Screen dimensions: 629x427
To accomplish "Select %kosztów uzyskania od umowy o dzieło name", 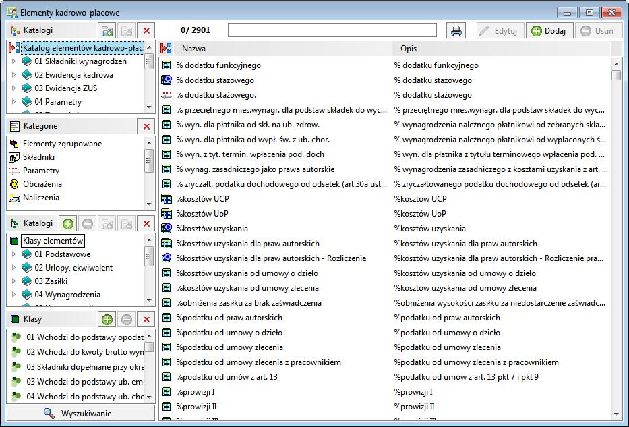I will pos(247,273).
